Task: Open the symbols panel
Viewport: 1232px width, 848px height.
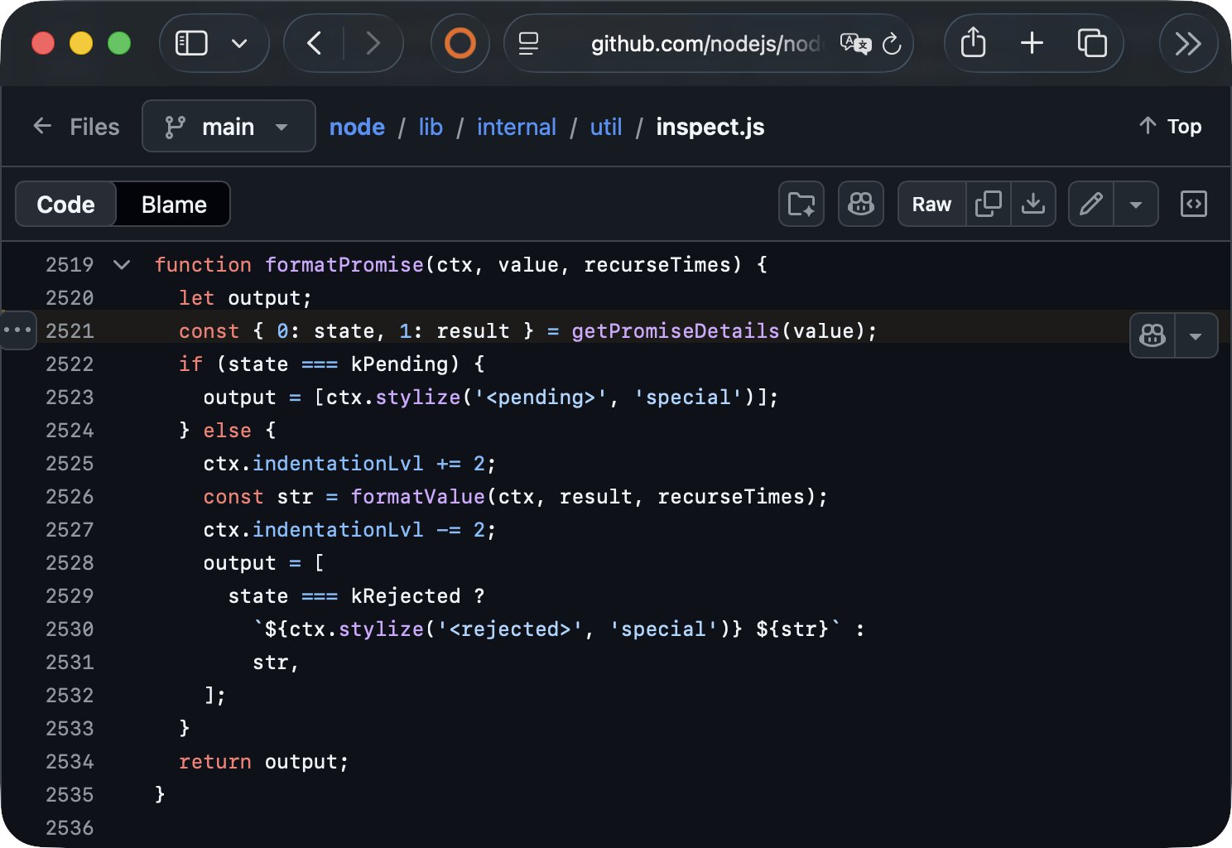Action: [1194, 204]
